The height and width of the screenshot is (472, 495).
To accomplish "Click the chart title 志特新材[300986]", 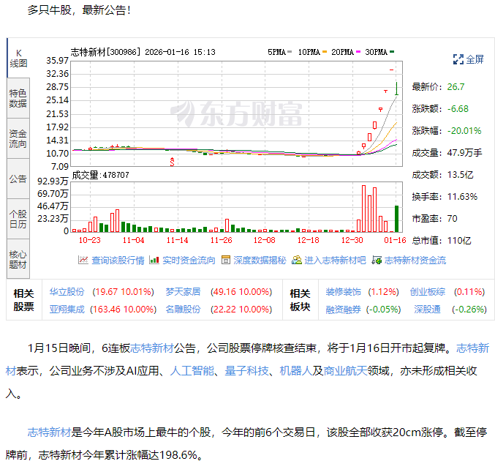I will pos(105,52).
